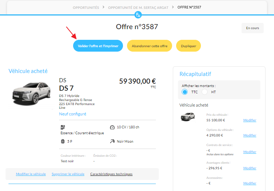Click the Noir Moon color text
This screenshot has width=274, height=191.
click(125, 142)
